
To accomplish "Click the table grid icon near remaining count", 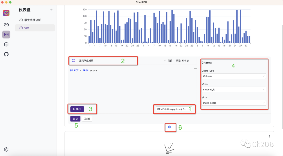I will (170, 61).
